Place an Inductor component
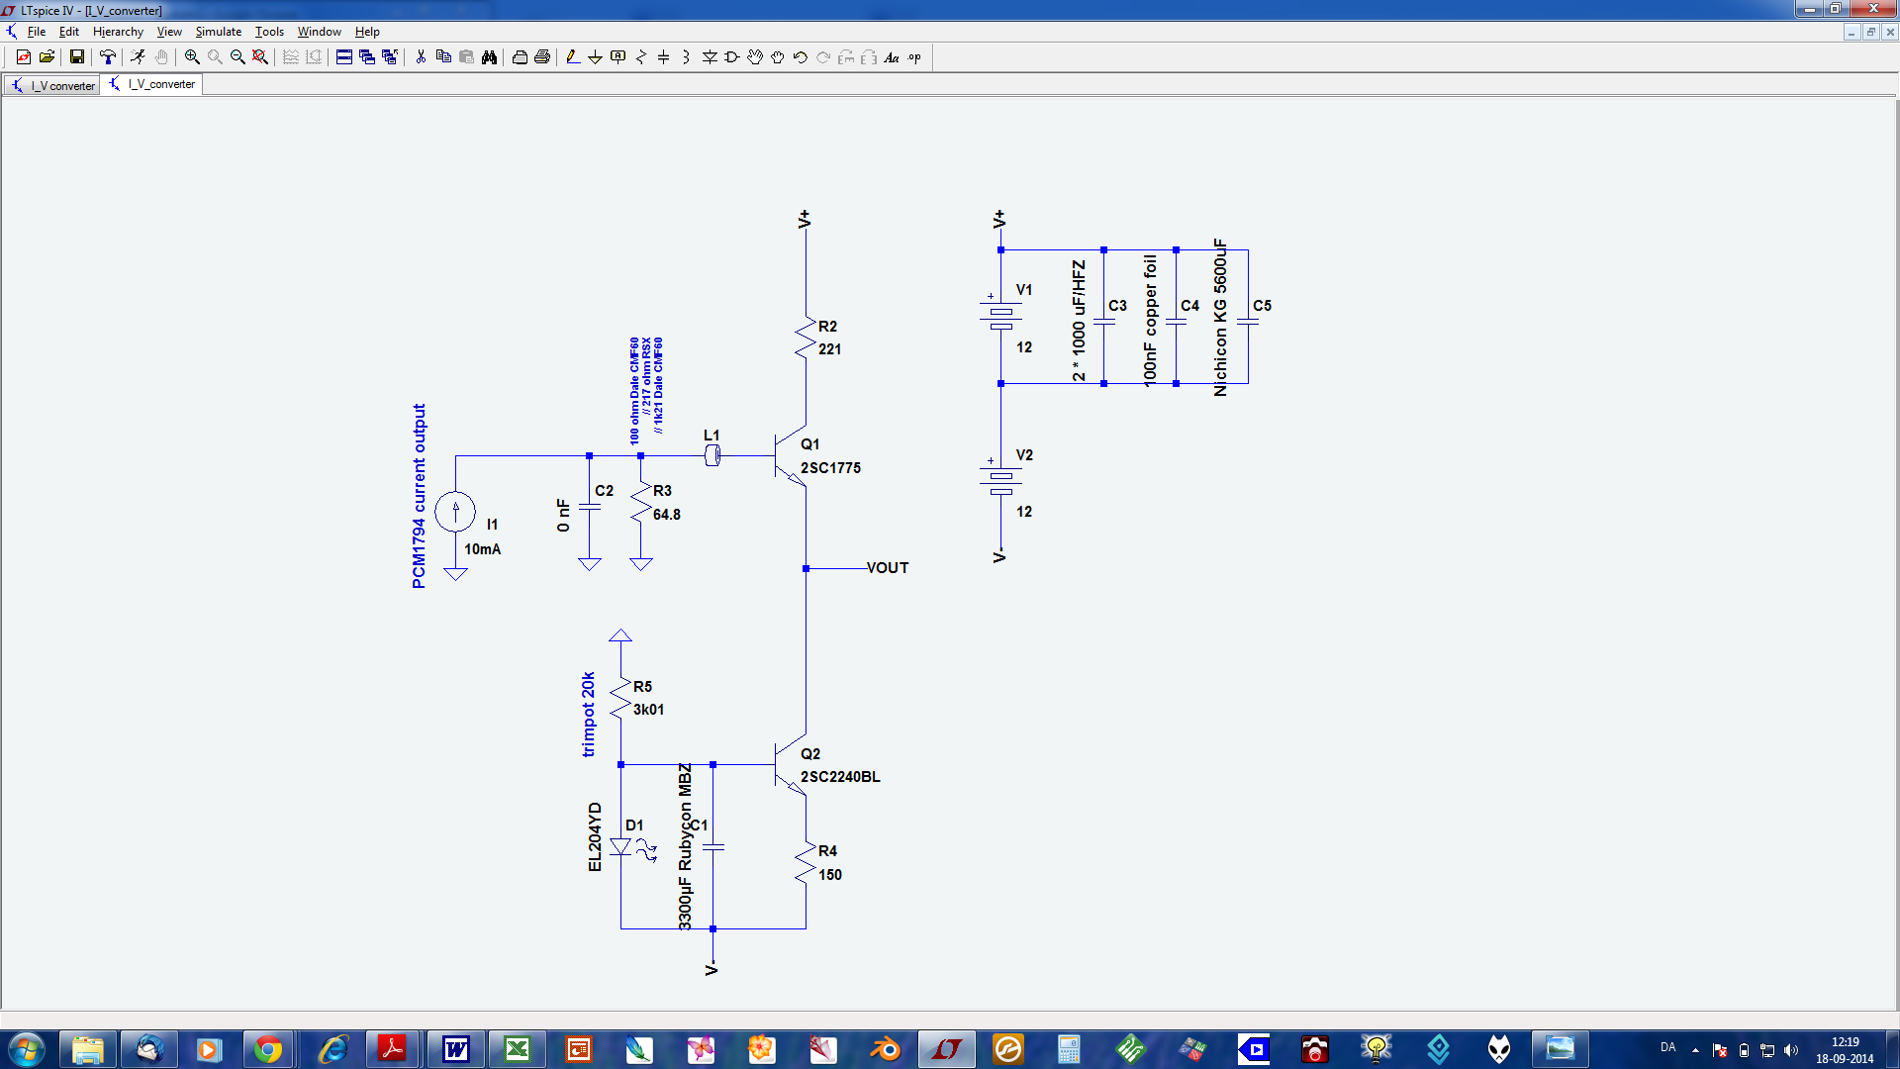1900x1069 pixels. pos(686,57)
